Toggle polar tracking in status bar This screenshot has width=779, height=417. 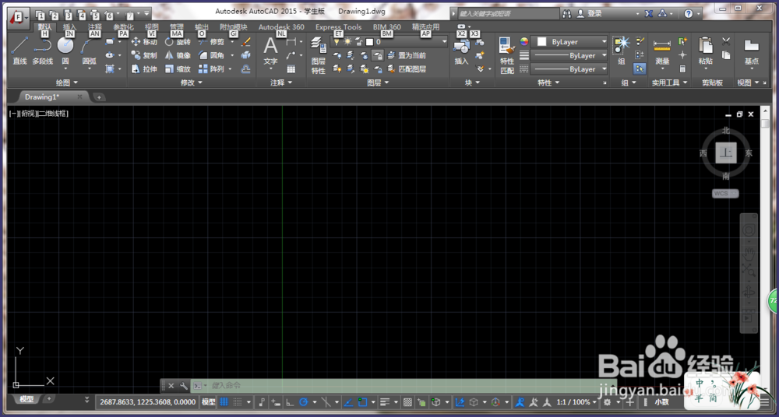[303, 402]
